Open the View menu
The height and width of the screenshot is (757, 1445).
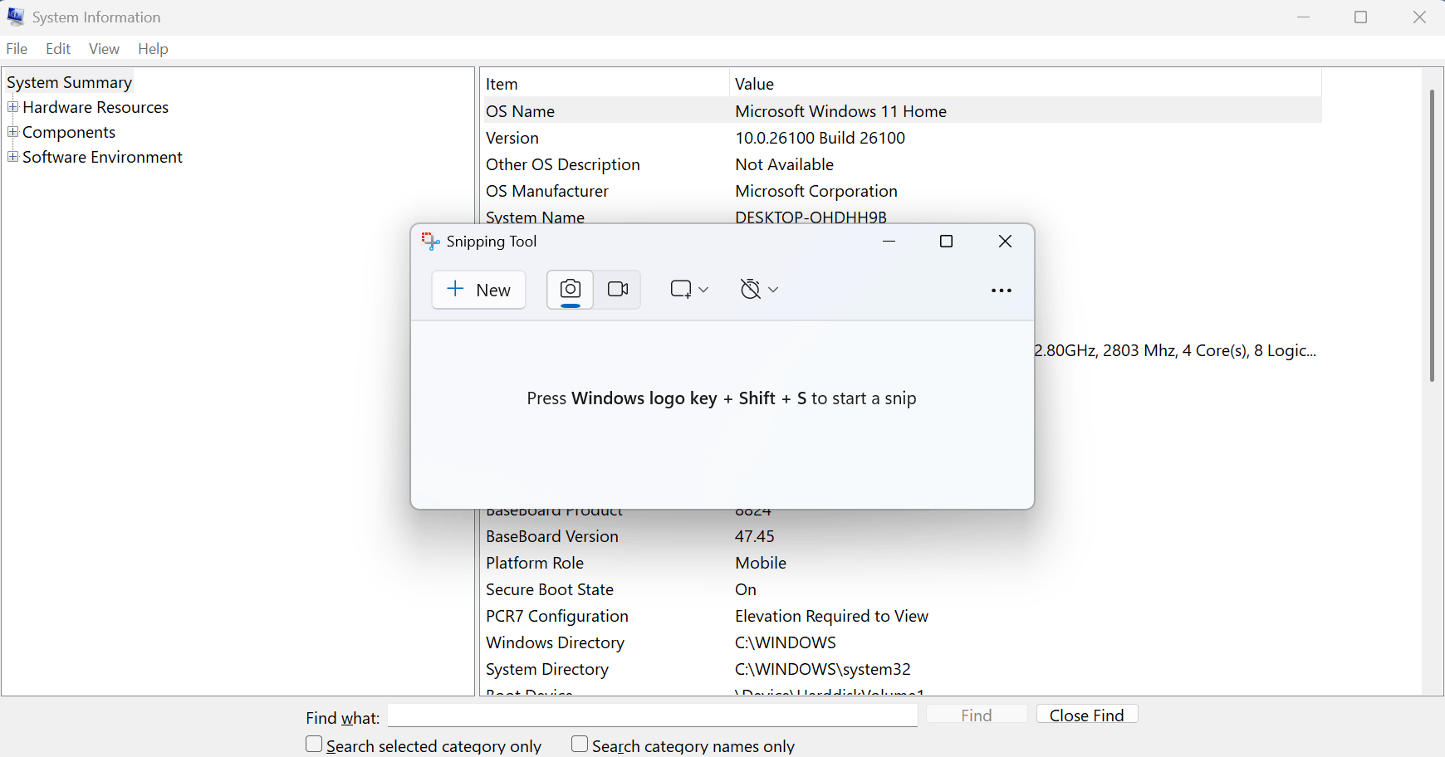pos(105,49)
